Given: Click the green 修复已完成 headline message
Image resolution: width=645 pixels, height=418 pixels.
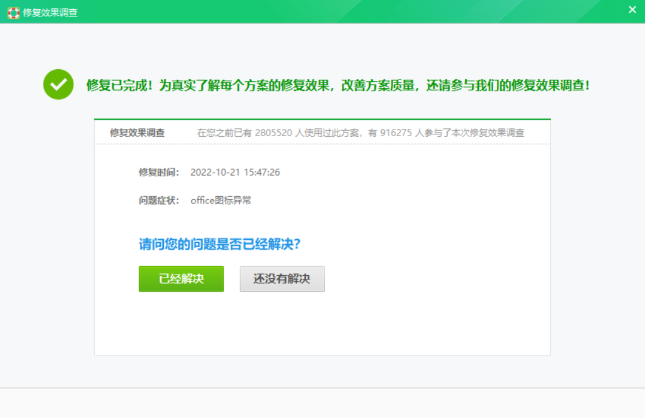Looking at the screenshot, I should 338,85.
